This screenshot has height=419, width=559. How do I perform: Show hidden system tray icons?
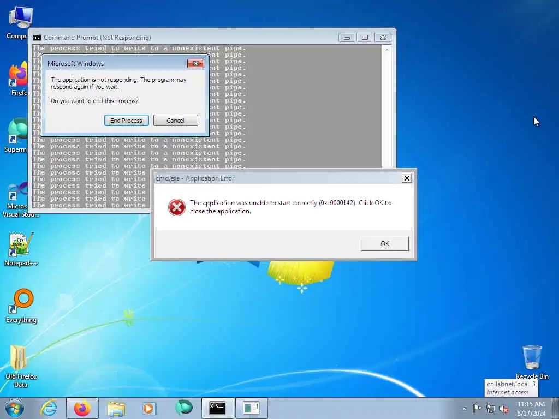tap(464, 409)
